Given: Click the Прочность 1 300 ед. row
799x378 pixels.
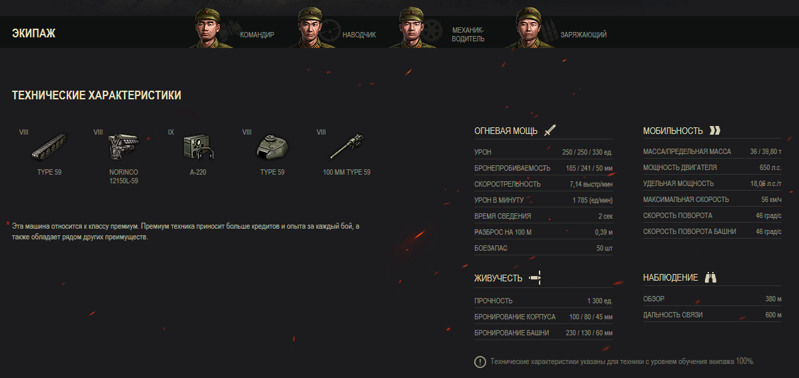Looking at the screenshot, I should click(543, 301).
